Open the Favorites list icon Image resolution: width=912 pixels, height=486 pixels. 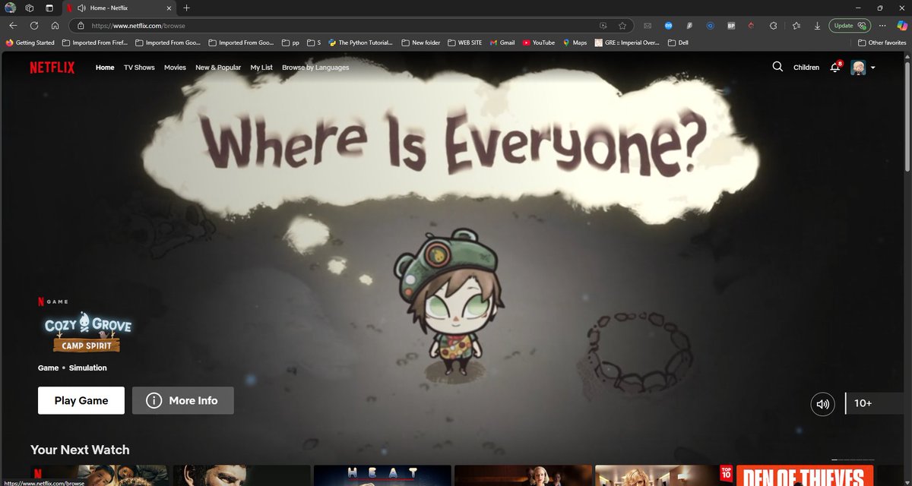796,25
